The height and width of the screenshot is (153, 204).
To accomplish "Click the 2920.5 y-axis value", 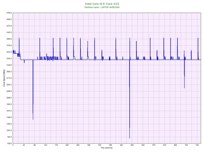I will [x=9, y=72].
